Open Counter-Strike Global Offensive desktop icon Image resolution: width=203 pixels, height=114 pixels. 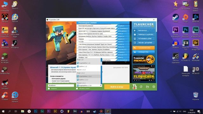coord(5,32)
